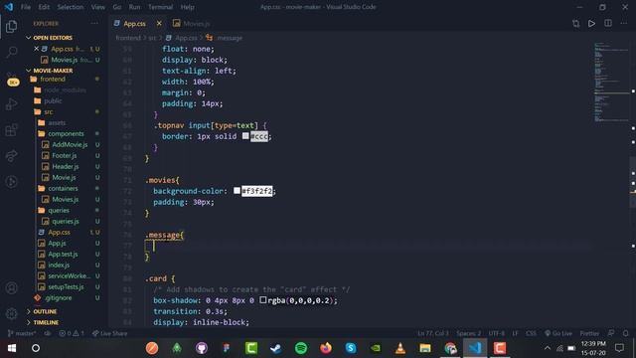
Task: Open Firefox from the taskbar
Action: [326, 348]
